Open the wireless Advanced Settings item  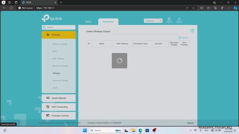[60, 80]
